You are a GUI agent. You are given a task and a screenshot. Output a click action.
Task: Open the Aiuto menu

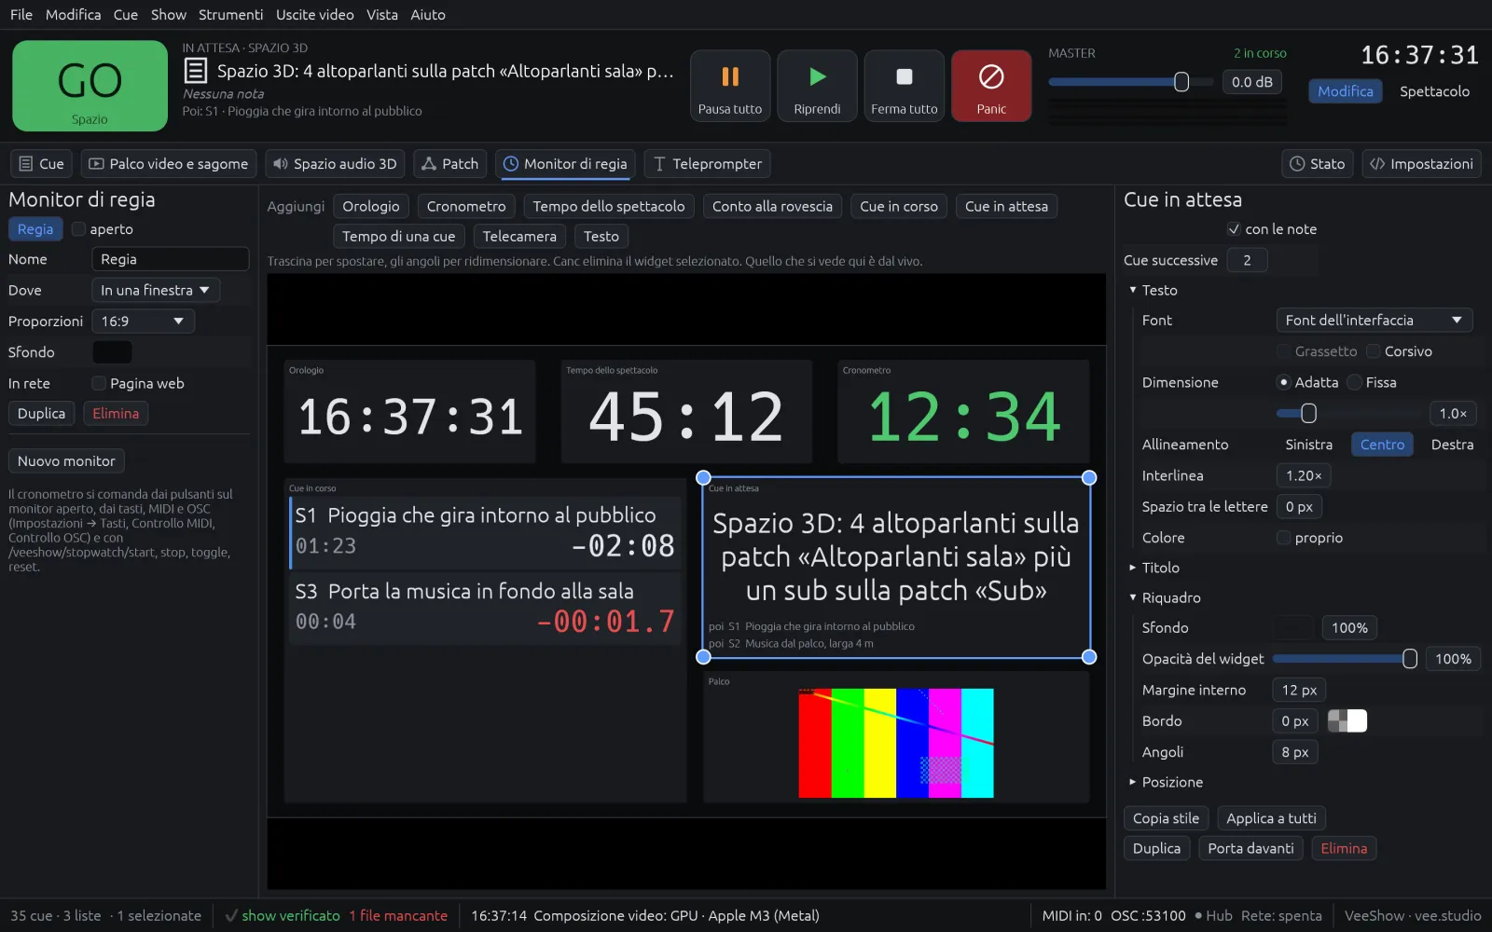(428, 15)
